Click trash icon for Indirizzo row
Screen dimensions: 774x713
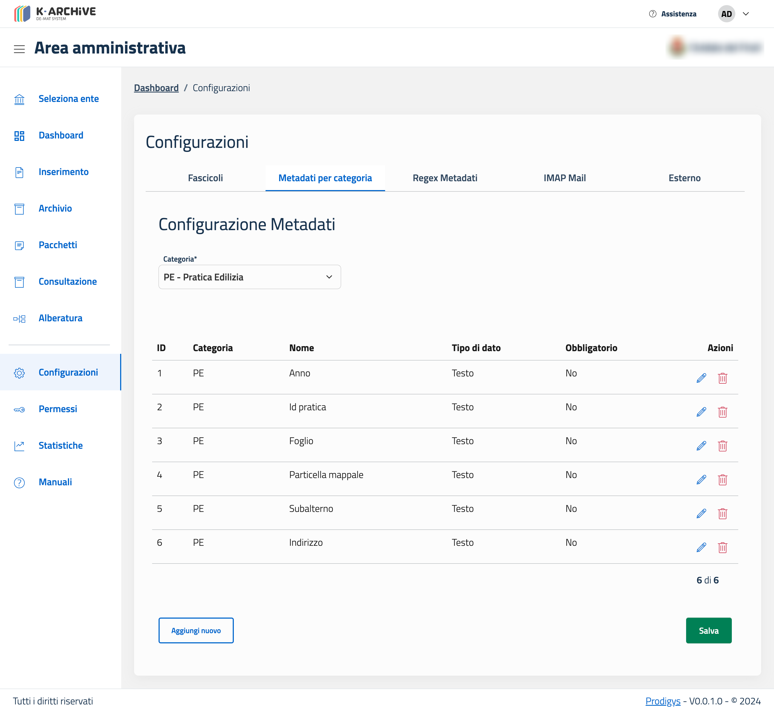tap(722, 547)
